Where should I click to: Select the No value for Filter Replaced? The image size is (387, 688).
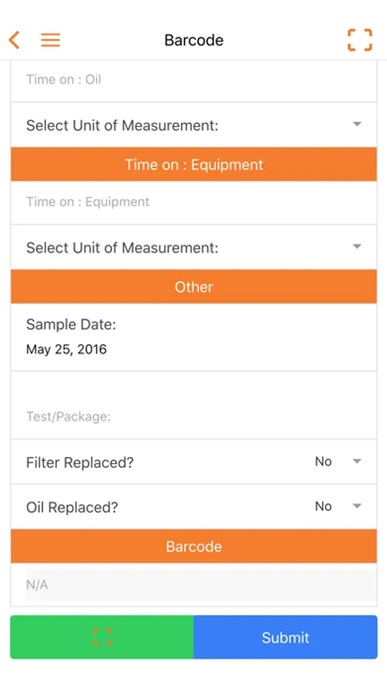(x=324, y=462)
